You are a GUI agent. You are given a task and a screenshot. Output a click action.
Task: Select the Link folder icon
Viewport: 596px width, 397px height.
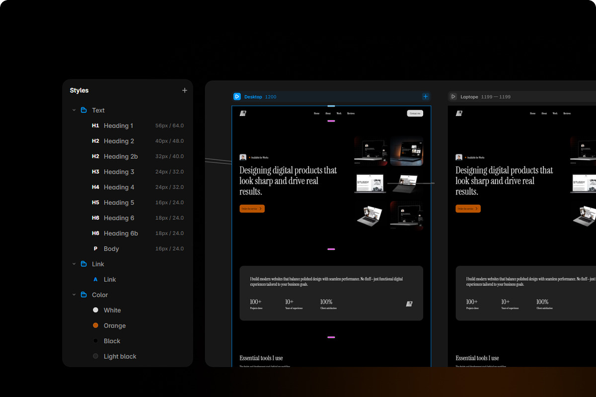click(84, 264)
